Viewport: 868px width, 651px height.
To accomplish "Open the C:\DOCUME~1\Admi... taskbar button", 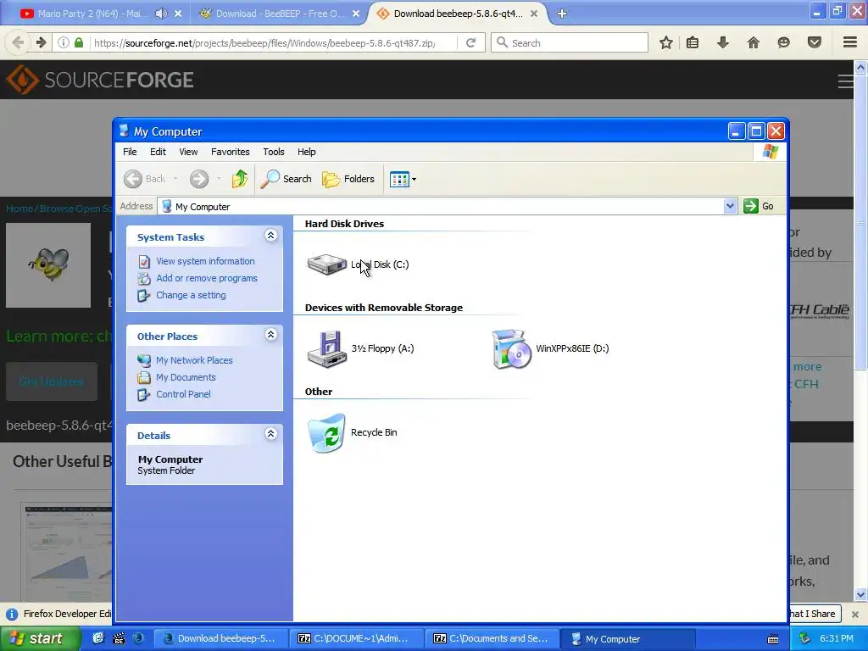I will (x=357, y=639).
